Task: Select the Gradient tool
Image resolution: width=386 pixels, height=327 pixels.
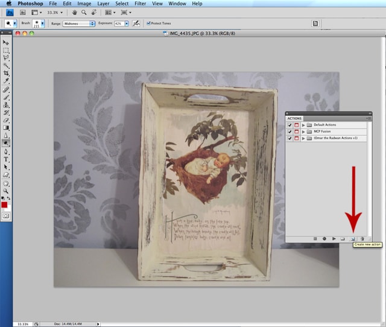Action: [5, 128]
